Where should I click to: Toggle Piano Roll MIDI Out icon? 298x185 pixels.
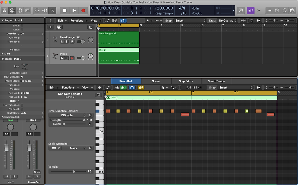pyautogui.click(x=123, y=87)
